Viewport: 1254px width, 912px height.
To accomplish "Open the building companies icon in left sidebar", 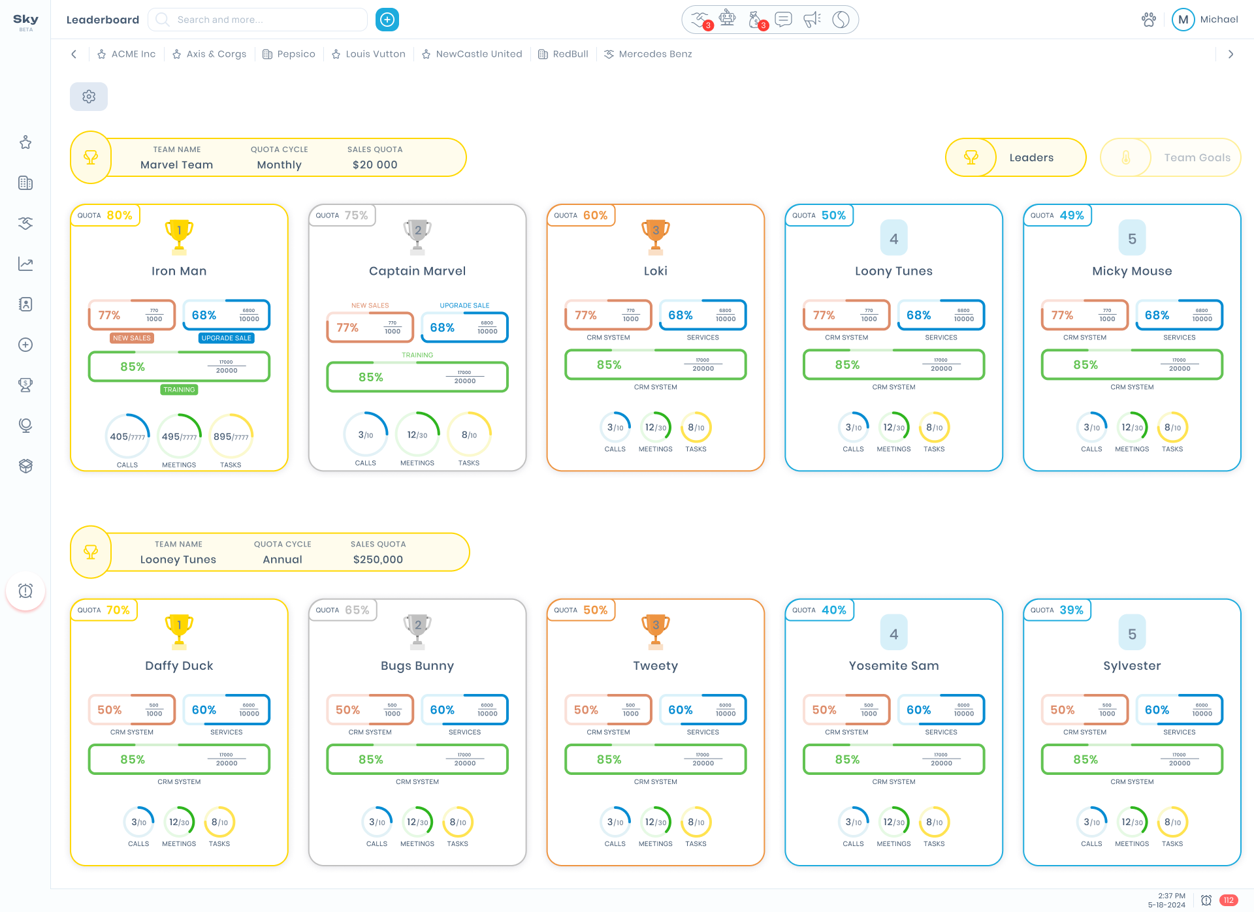I will [25, 183].
